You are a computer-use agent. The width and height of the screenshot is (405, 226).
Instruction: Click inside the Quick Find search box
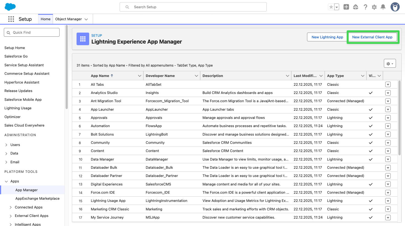(x=32, y=32)
